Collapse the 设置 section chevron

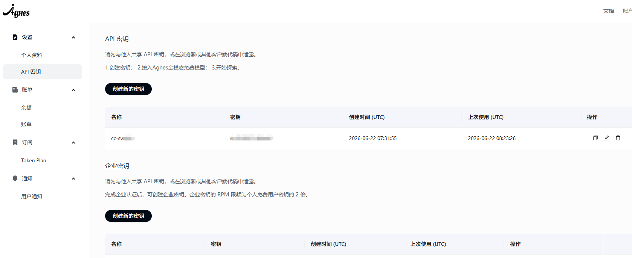[73, 37]
